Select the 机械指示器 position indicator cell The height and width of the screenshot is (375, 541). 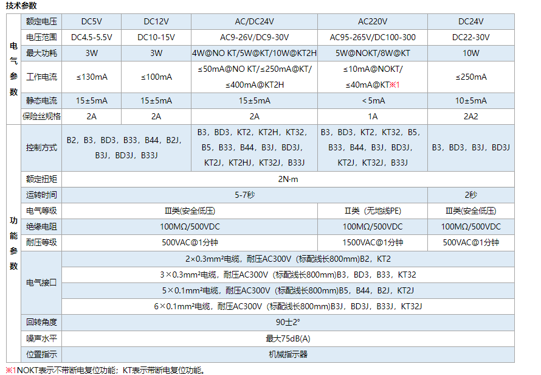[x=288, y=354]
